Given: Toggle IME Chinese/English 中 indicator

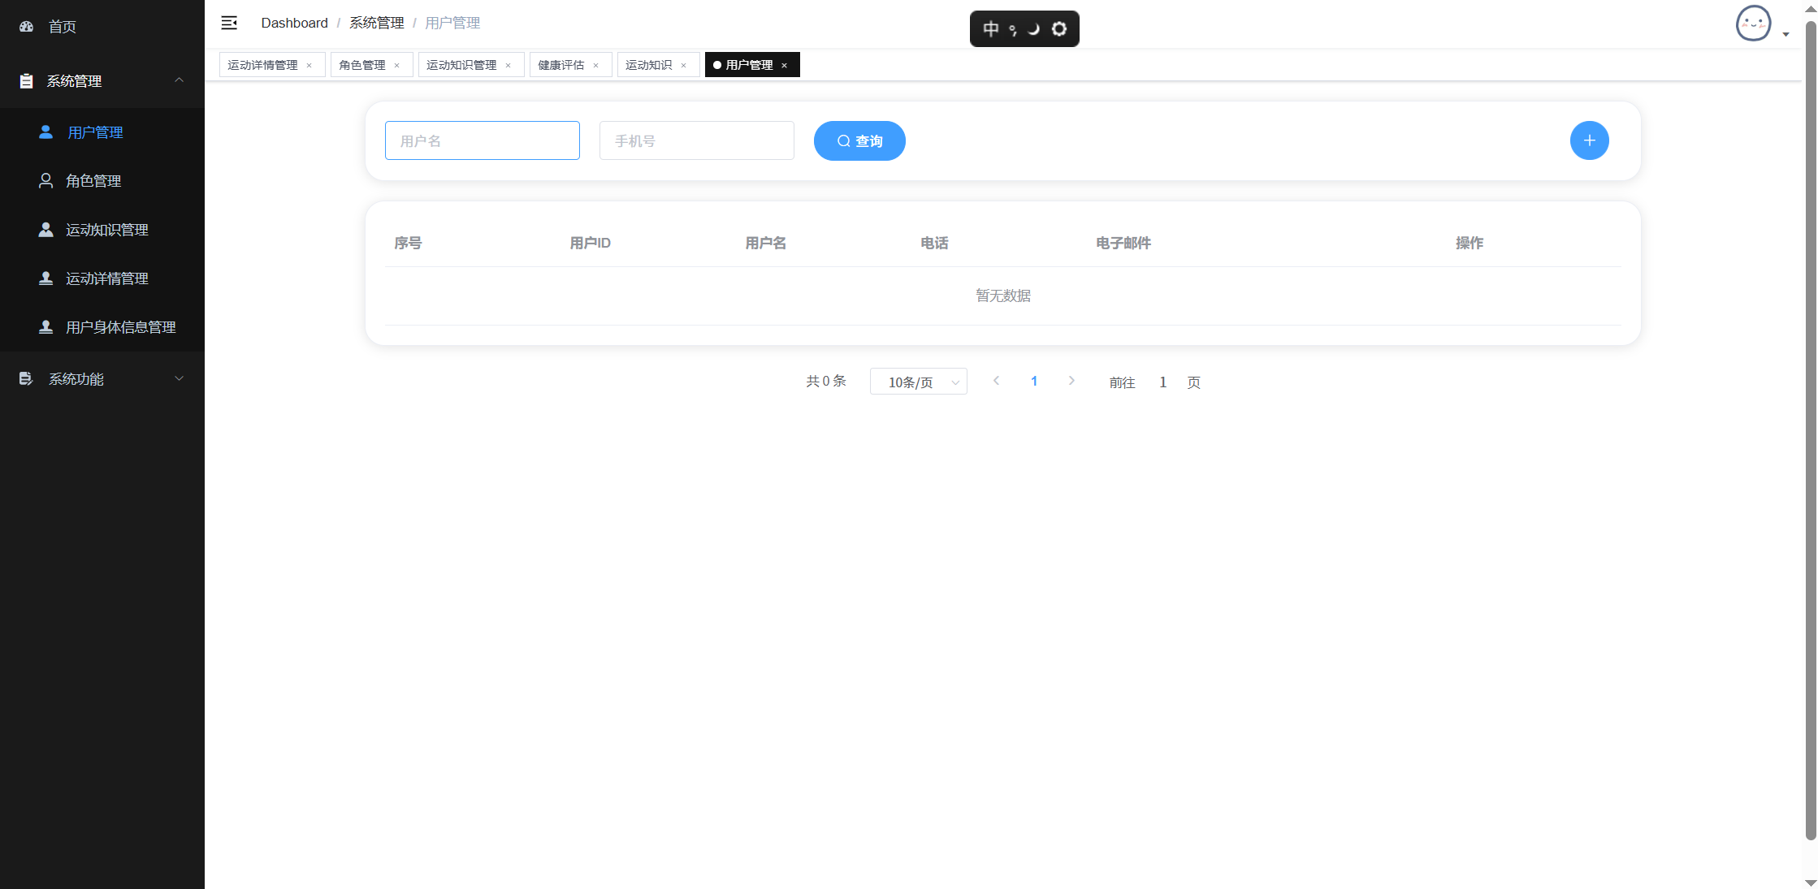Looking at the screenshot, I should [990, 29].
